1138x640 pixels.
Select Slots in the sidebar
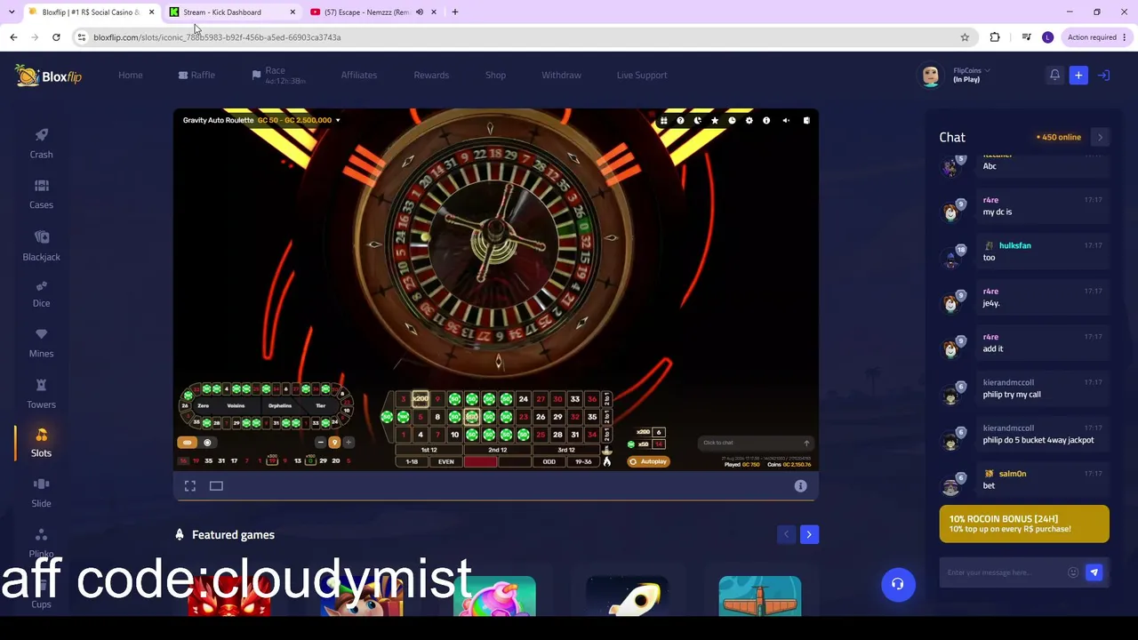[x=41, y=443]
